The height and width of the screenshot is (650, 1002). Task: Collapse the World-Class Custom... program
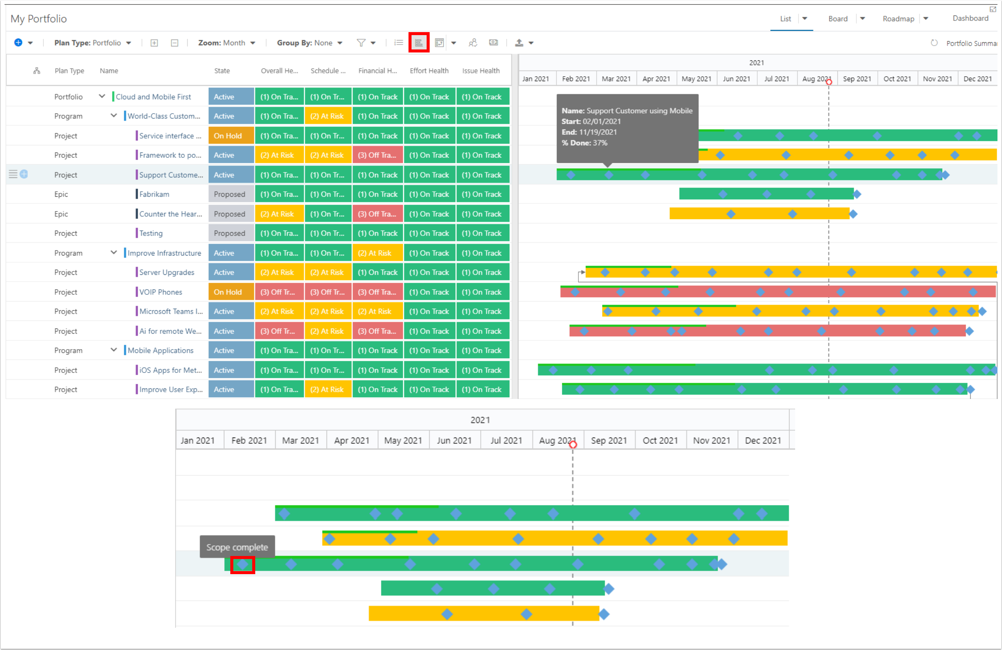114,116
